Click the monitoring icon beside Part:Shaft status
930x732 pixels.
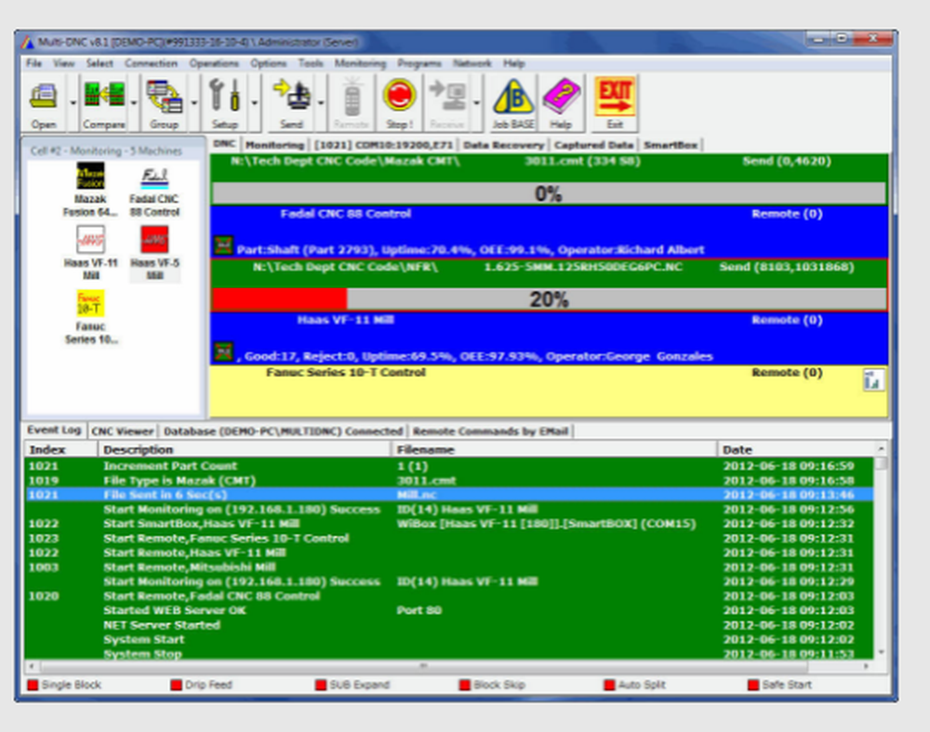[x=223, y=246]
